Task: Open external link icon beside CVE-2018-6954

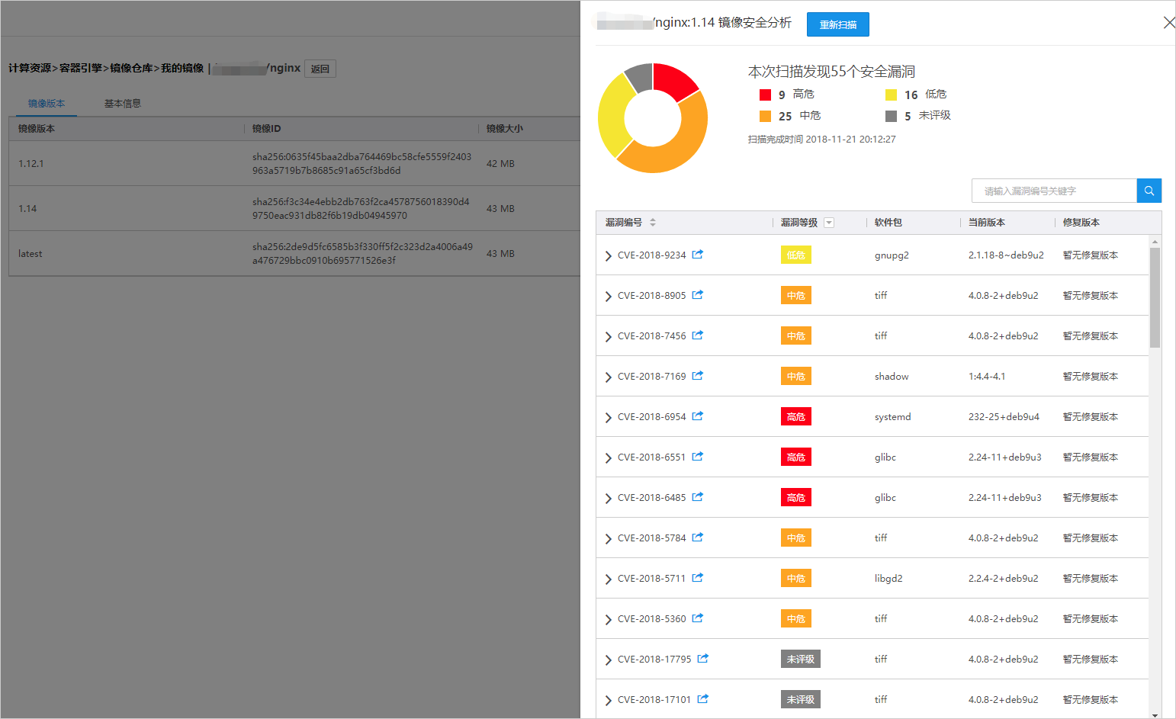Action: pos(697,416)
